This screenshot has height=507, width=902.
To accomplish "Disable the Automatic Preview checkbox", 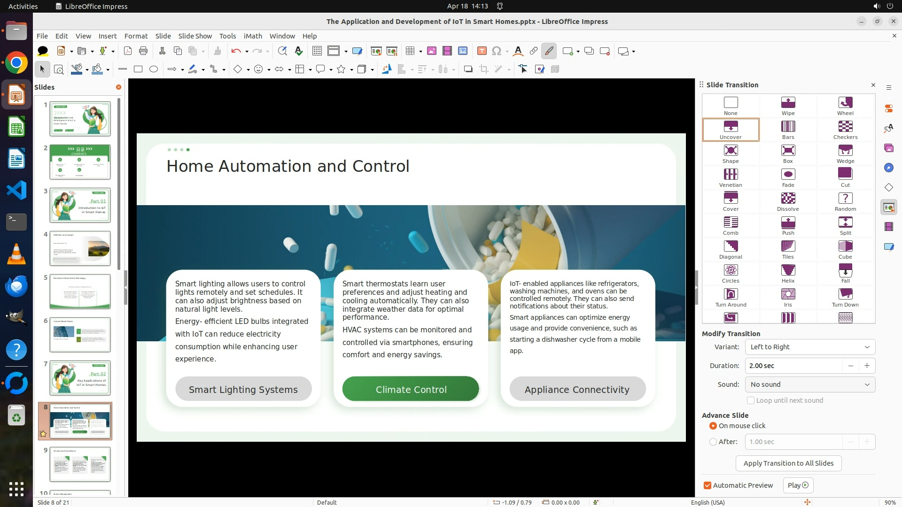I will coord(708,485).
